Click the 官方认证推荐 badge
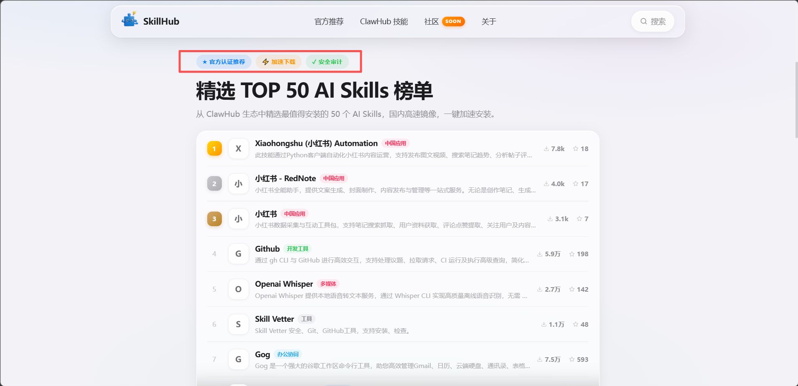Image resolution: width=798 pixels, height=386 pixels. tap(224, 62)
